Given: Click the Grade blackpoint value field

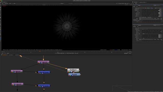Looking at the screenshot, I should (x=140, y=9).
